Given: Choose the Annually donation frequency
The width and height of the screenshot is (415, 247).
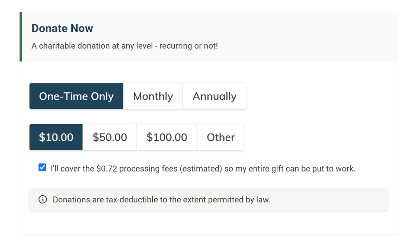Looking at the screenshot, I should point(215,96).
